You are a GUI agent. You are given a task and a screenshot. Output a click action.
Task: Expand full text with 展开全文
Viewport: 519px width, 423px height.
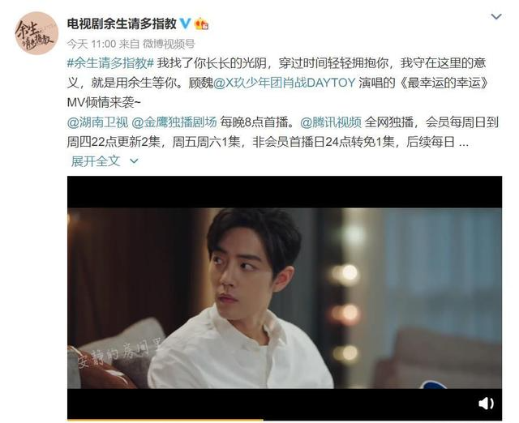[96, 161]
